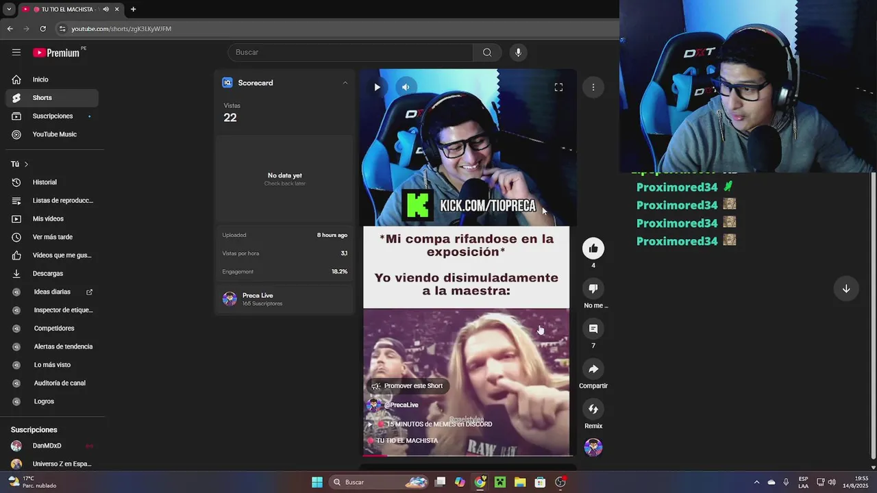877x493 pixels.
Task: Mute the tab's audio speaker icon
Action: pyautogui.click(x=106, y=10)
